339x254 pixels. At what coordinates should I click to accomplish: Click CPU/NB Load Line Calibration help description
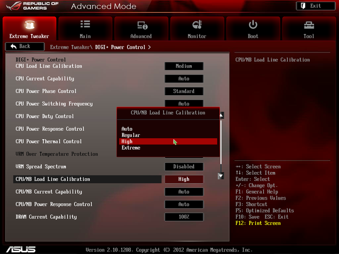click(273, 60)
